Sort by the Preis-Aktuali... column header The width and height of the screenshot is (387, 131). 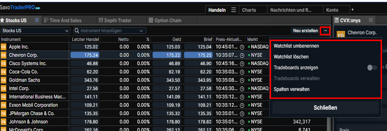[x=229, y=39]
